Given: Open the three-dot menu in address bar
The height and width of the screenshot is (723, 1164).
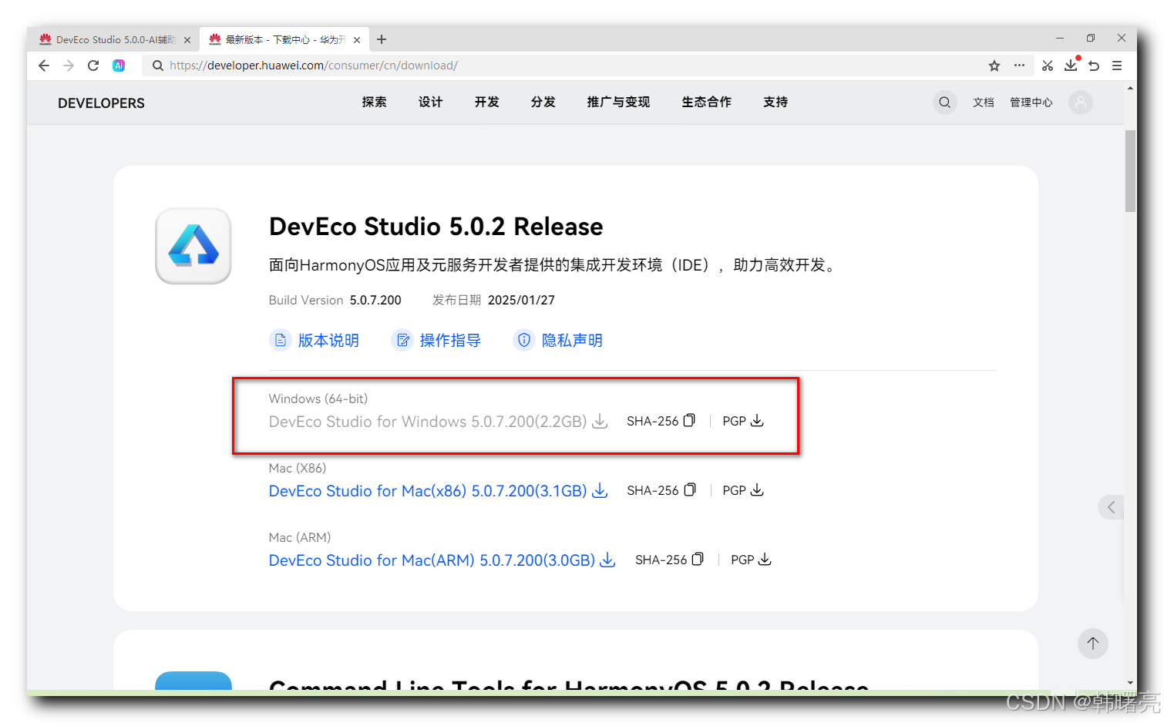Looking at the screenshot, I should click(x=1019, y=66).
